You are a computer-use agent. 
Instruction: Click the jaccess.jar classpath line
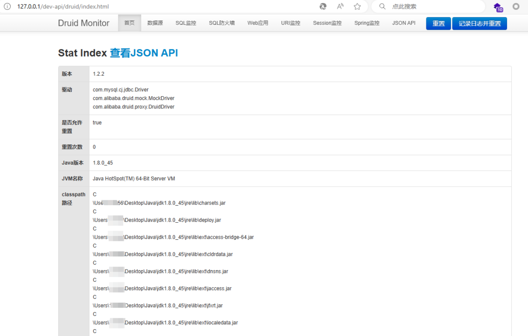162,289
